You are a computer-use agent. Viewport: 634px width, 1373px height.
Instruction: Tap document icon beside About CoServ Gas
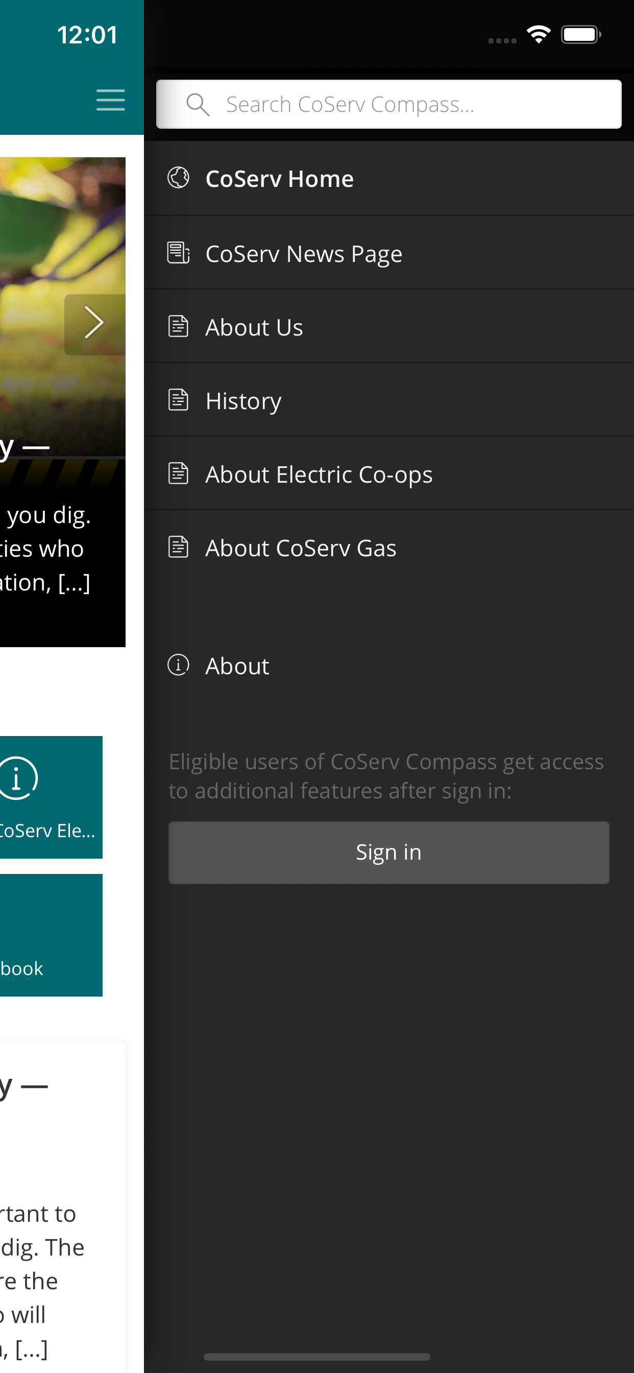(x=179, y=547)
